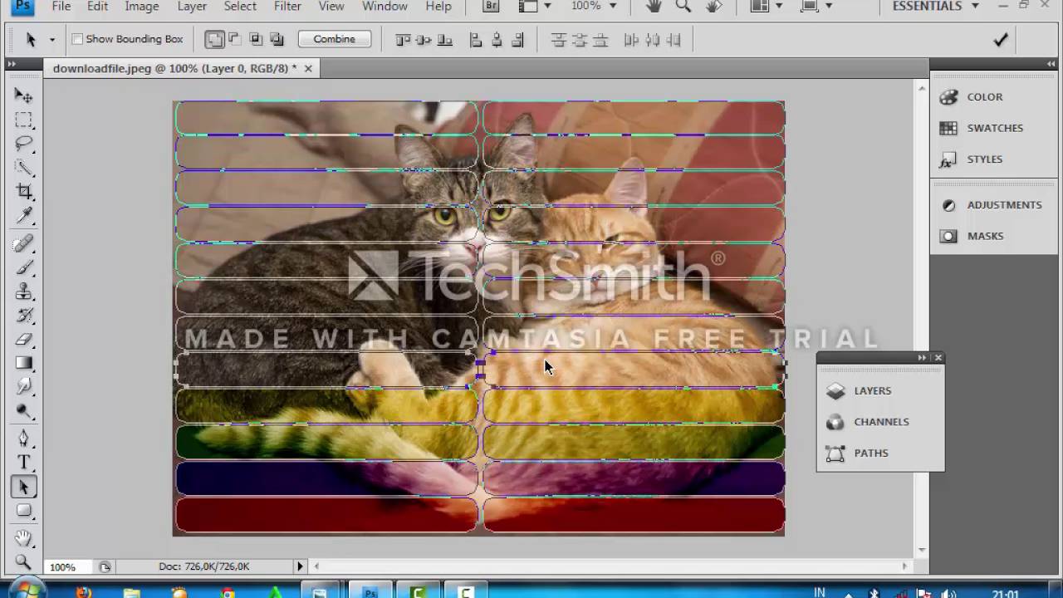Switch to Photoshop in the taskbar
1063x598 pixels.
coord(370,592)
